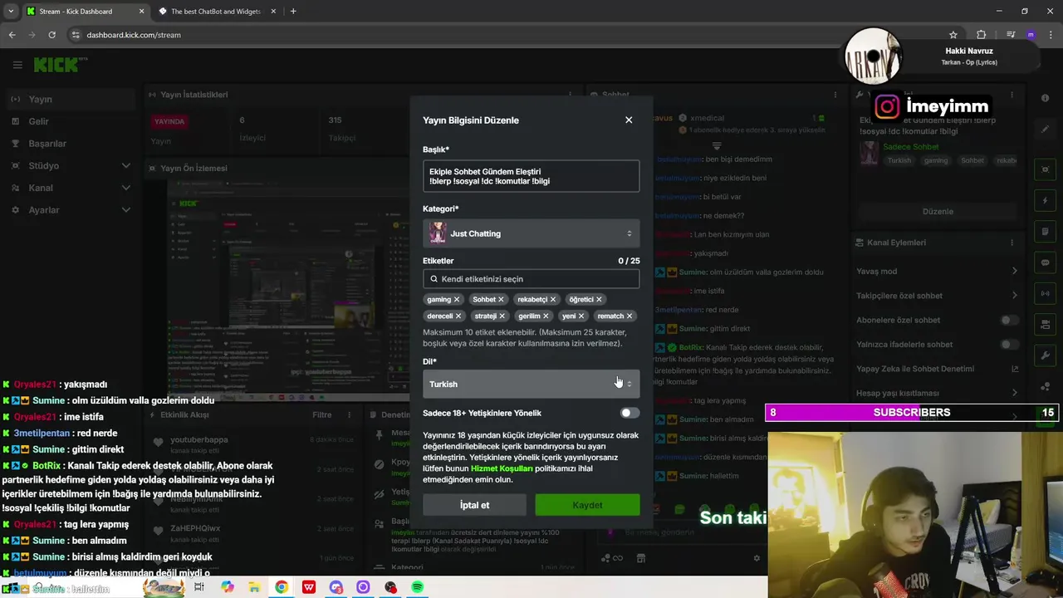Click the info icon in right rail
This screenshot has height=598, width=1063.
1045,98
